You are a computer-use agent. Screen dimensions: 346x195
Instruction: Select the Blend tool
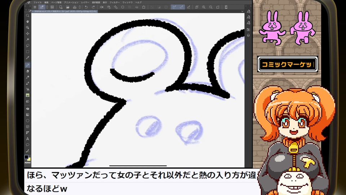coord(28,101)
